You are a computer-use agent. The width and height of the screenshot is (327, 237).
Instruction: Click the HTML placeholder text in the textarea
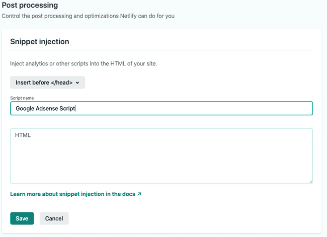coord(23,135)
